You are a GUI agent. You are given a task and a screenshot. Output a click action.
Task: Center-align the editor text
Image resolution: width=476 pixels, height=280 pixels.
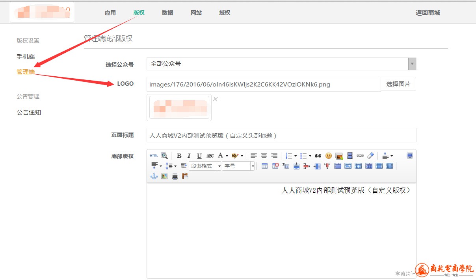[x=264, y=156]
